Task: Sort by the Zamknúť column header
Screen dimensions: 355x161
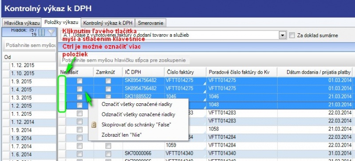Action: pyautogui.click(x=108, y=72)
